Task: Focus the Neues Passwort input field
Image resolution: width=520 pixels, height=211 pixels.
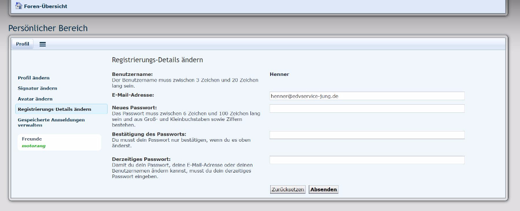Action: coord(367,108)
